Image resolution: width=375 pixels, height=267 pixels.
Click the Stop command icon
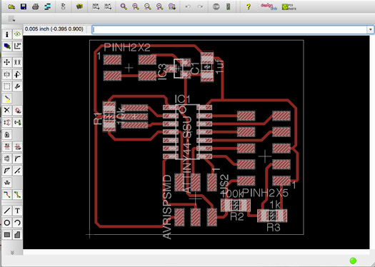[x=216, y=6]
